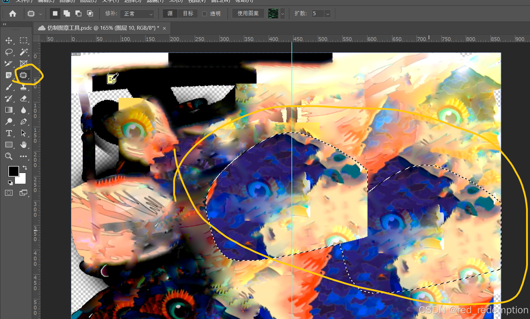530x319 pixels.
Task: Open the 扩散 value dropdown arrow
Action: pyautogui.click(x=328, y=14)
